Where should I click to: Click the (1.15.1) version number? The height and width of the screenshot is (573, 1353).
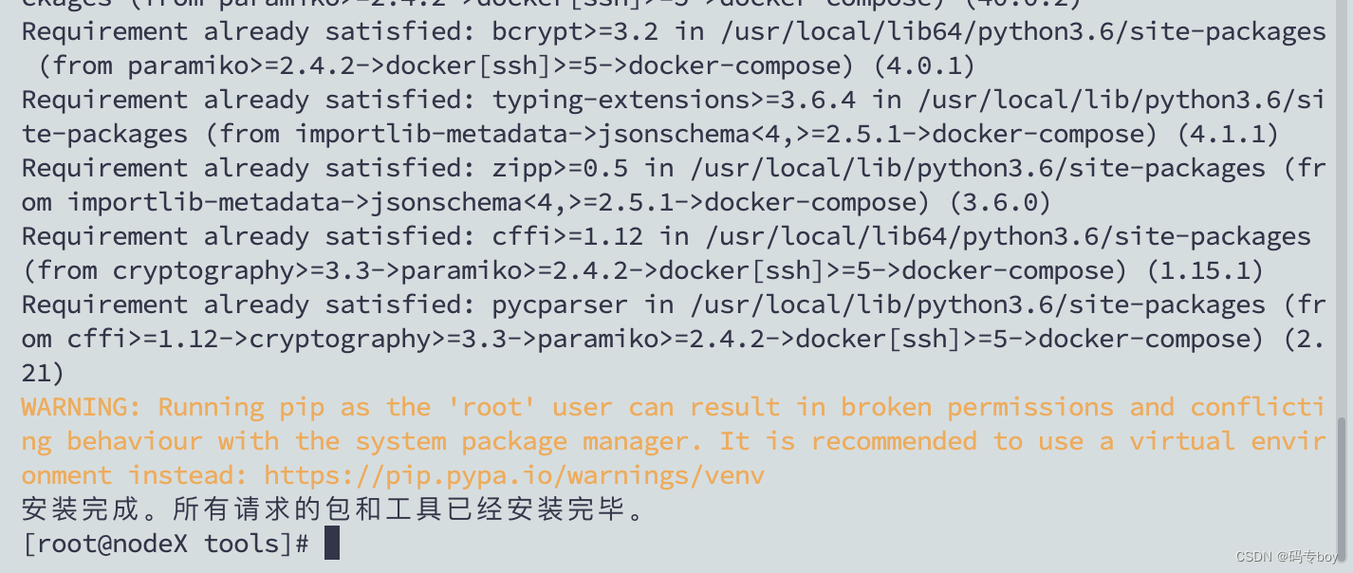click(1204, 270)
